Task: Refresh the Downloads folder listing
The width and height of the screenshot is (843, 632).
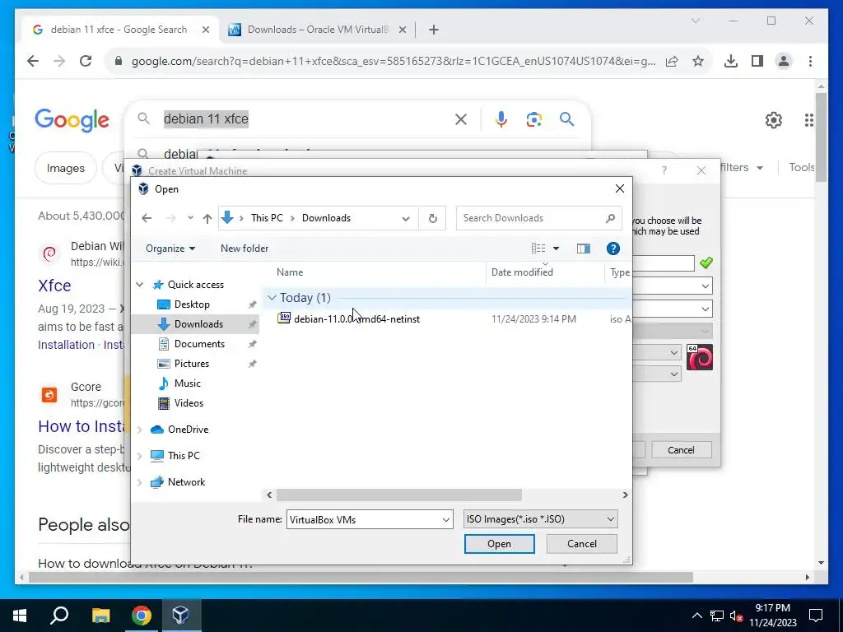Action: 432,218
